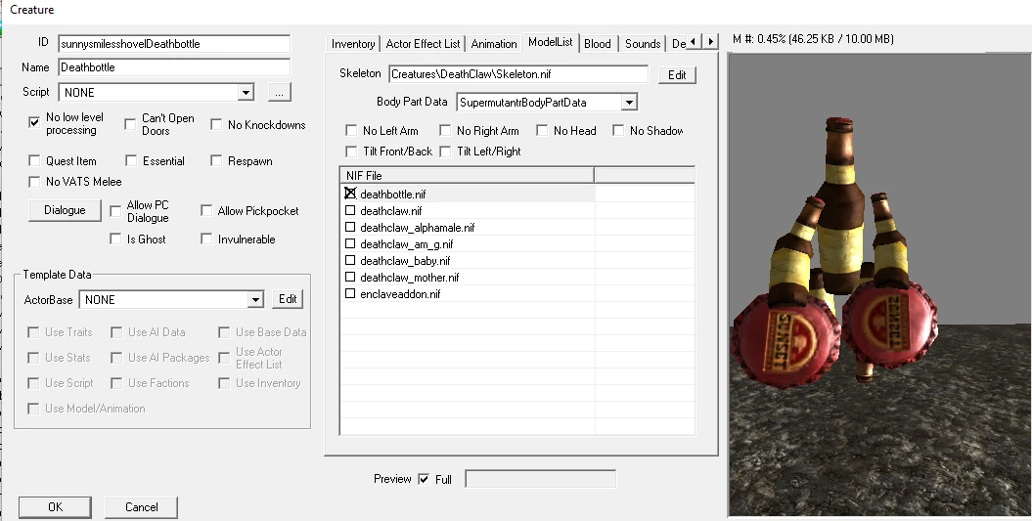This screenshot has width=1032, height=521.
Task: Enable Tilt Front/Back checkbox
Action: tap(351, 152)
